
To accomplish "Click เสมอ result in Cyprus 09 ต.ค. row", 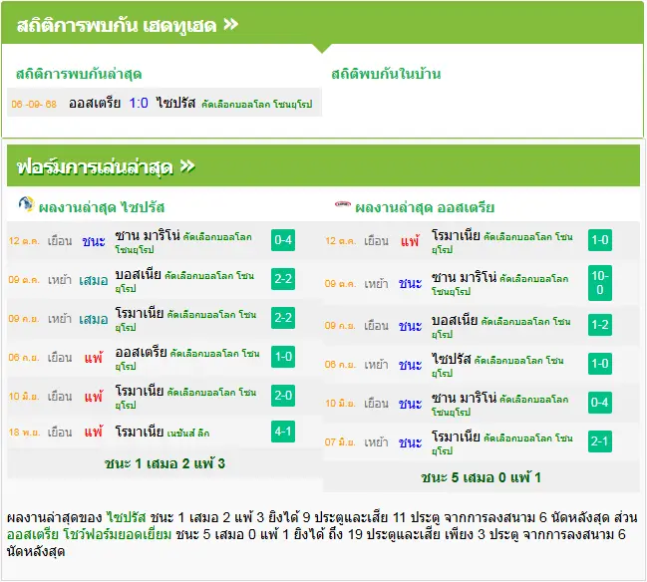I will click(x=94, y=280).
